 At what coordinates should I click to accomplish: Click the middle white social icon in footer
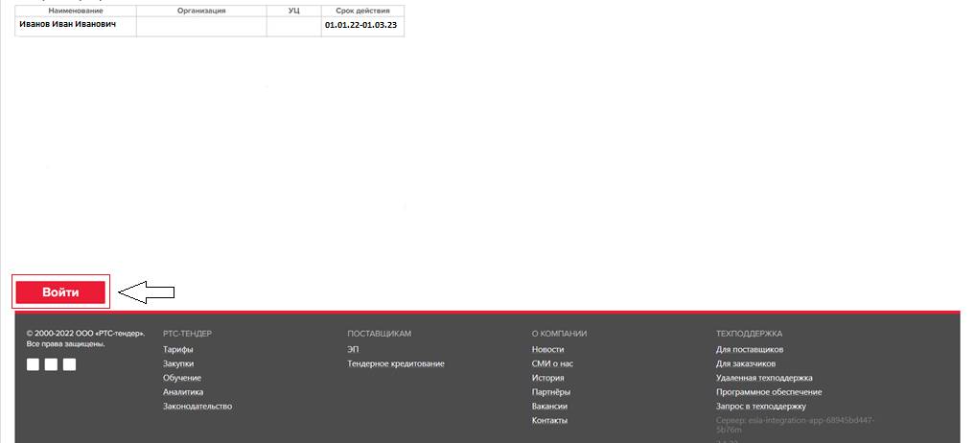pyautogui.click(x=51, y=364)
